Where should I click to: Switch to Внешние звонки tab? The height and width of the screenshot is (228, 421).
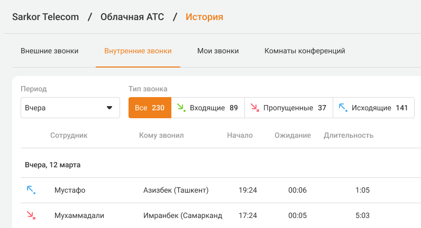click(50, 51)
